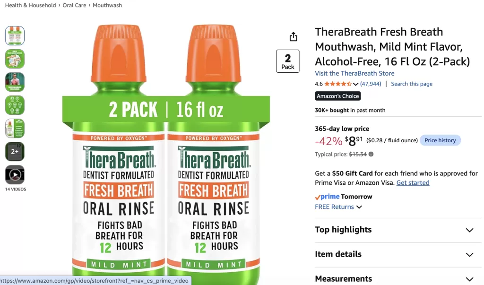Expand the rating breakdown chevron
Screen dimensions: 484x285
click(x=355, y=84)
